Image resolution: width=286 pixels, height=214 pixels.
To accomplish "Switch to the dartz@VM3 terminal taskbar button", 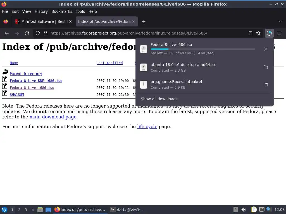I will (x=127, y=210).
